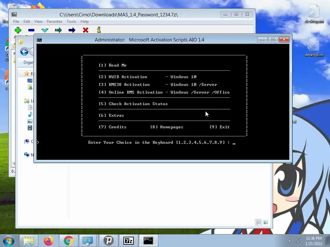Click the Favorites star in Explorer sidebar
330x247 pixels.
26,74
